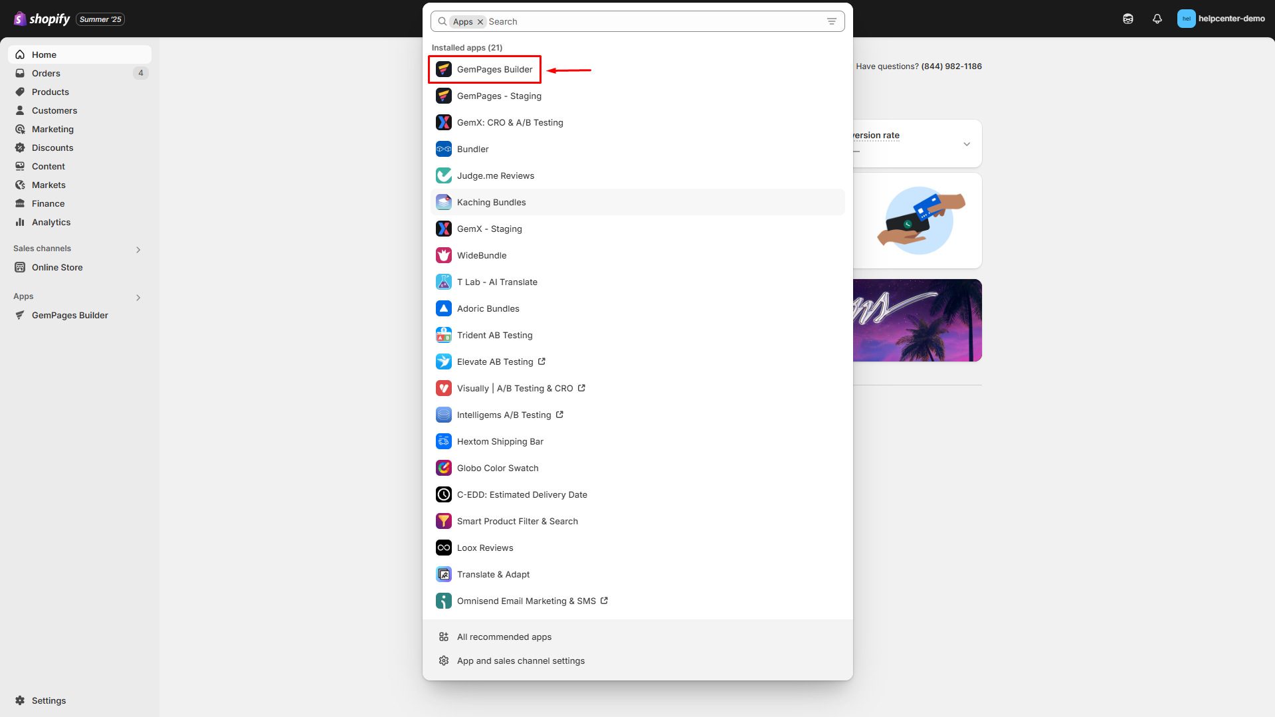The image size is (1275, 717).
Task: Expand the conversion rate dropdown chevron
Action: pyautogui.click(x=967, y=144)
